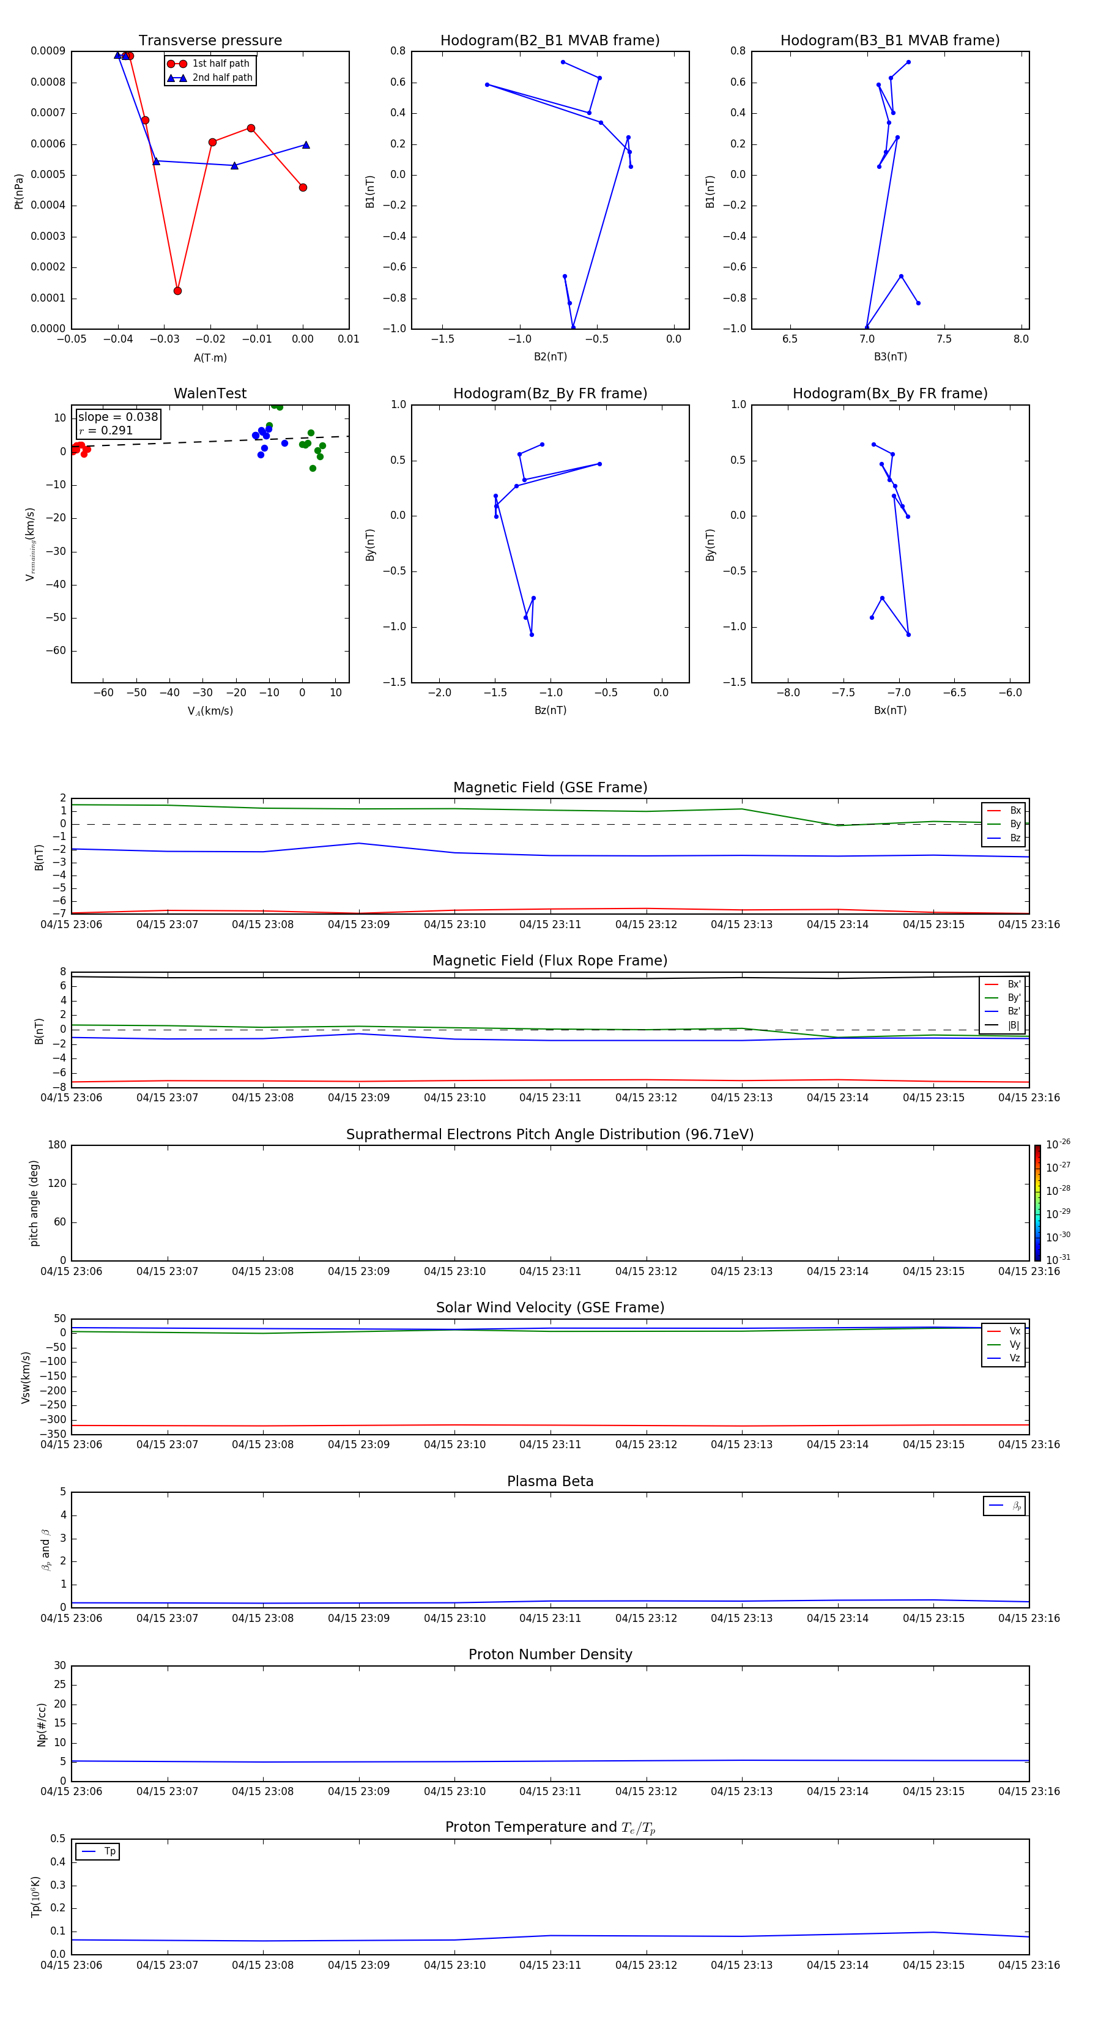Click the Bz' entry in Flux Rope legend
This screenshot has height=2019, width=1101.
tap(1003, 1012)
